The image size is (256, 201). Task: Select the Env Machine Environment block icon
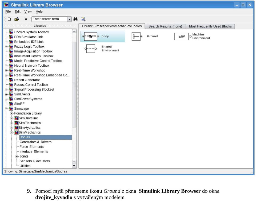(x=183, y=36)
